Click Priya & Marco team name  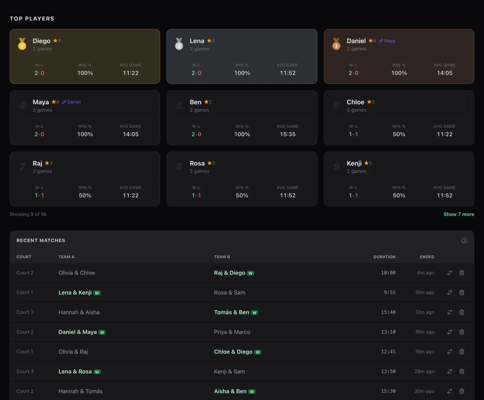(232, 332)
